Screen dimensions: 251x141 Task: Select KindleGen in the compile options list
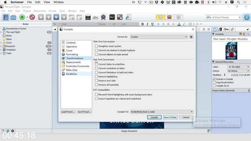pos(76,74)
